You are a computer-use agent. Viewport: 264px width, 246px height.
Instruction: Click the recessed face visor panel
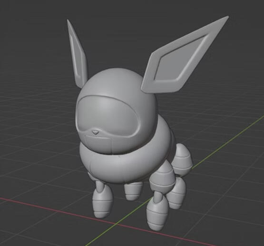108,116
